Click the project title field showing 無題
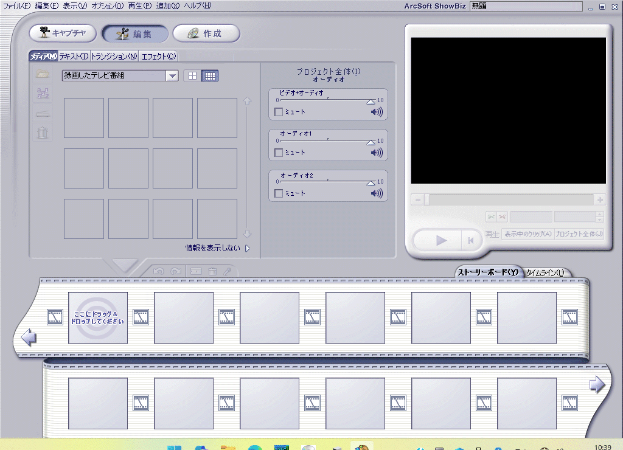The width and height of the screenshot is (623, 450). pyautogui.click(x=526, y=6)
